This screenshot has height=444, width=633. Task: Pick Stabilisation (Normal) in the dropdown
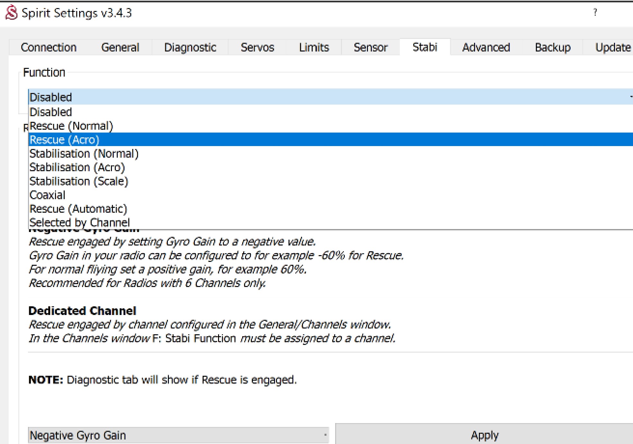coord(84,153)
